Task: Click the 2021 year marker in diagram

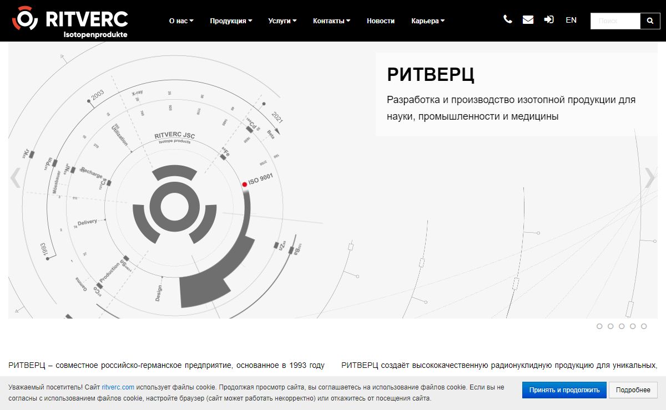Action: (x=277, y=119)
